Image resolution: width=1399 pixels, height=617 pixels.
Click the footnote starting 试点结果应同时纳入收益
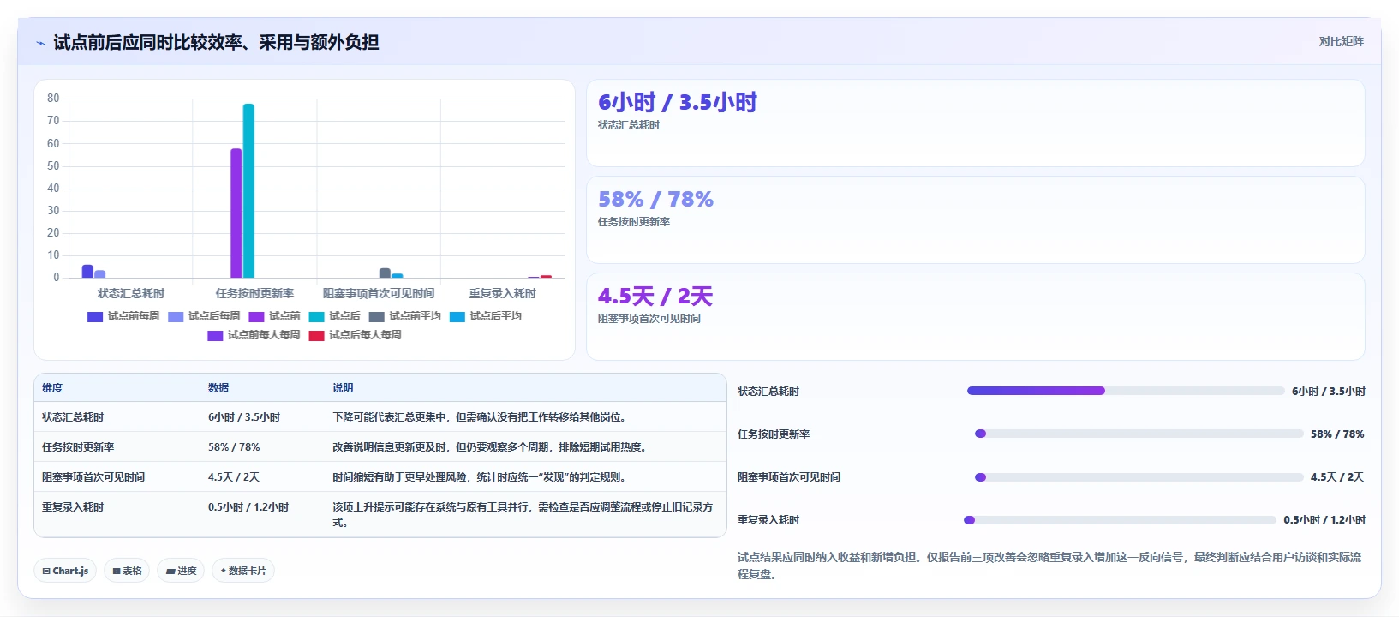coord(1049,566)
